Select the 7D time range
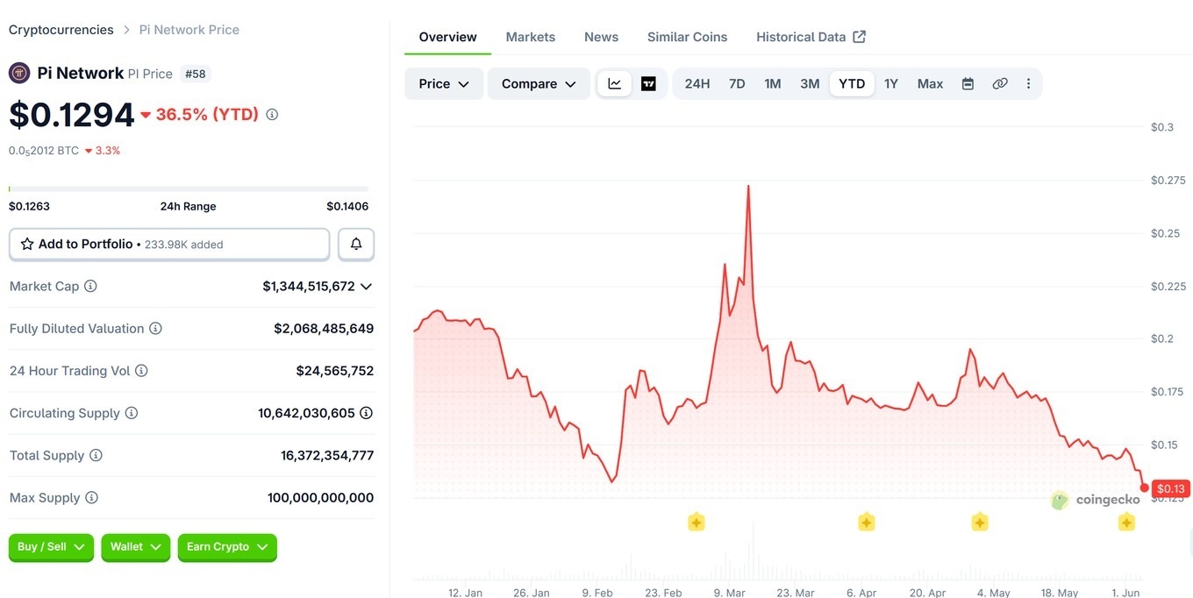1193x598 pixels. pos(737,83)
